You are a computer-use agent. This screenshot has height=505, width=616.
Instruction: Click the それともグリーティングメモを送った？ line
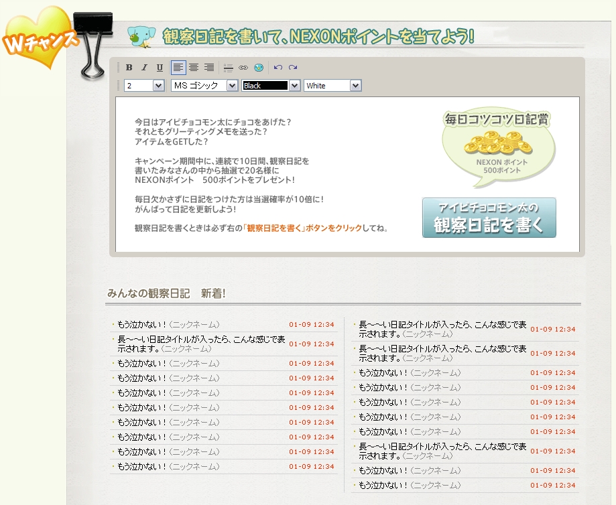tap(200, 131)
